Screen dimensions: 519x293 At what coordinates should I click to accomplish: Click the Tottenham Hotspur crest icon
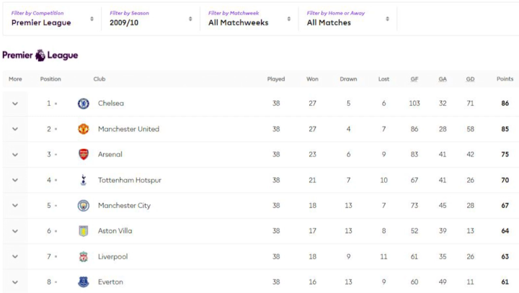click(x=84, y=180)
